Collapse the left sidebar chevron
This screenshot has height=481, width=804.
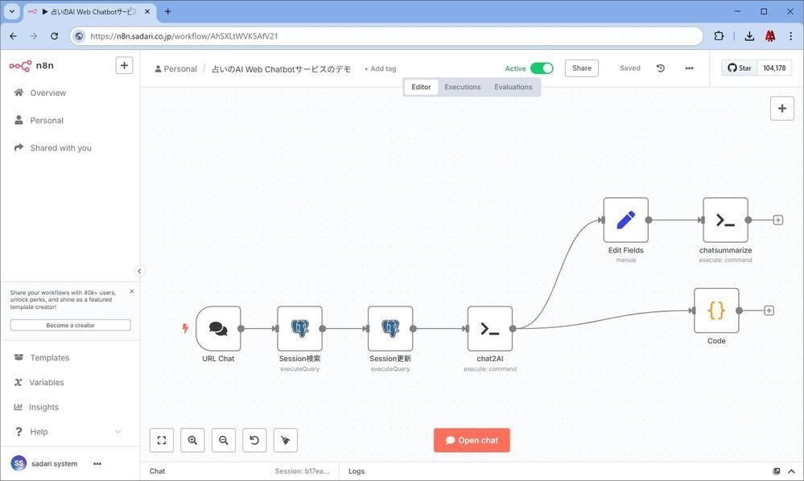(139, 271)
